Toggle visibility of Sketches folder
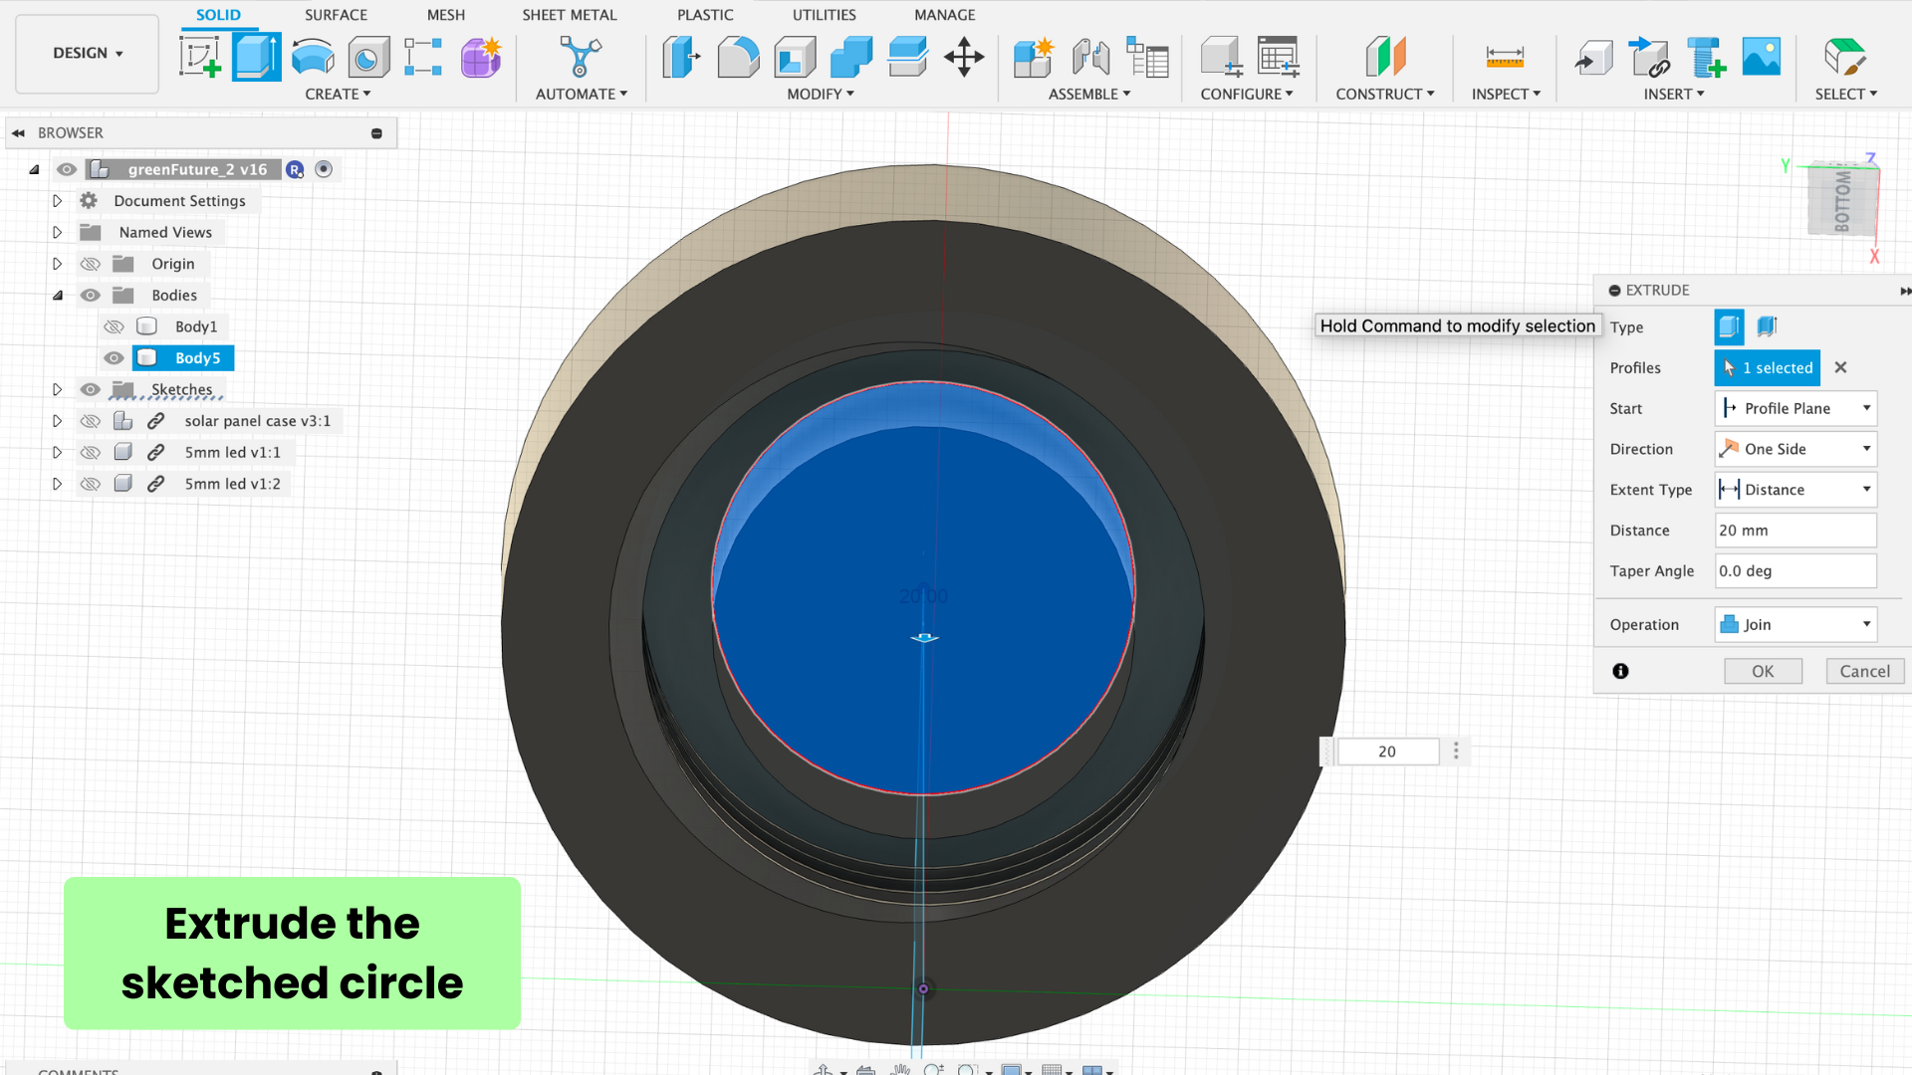 point(90,389)
